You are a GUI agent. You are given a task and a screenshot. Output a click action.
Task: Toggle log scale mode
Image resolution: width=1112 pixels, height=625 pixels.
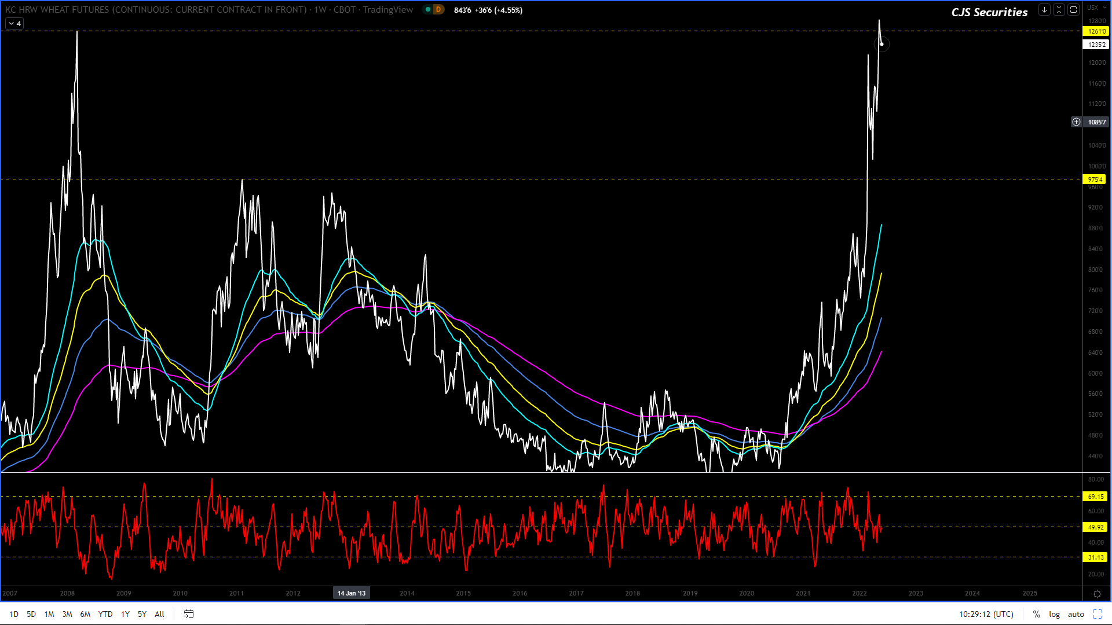pos(1054,614)
